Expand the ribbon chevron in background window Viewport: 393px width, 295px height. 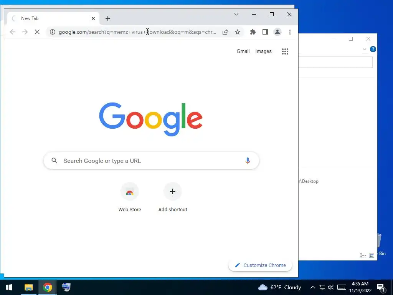pyautogui.click(x=365, y=49)
